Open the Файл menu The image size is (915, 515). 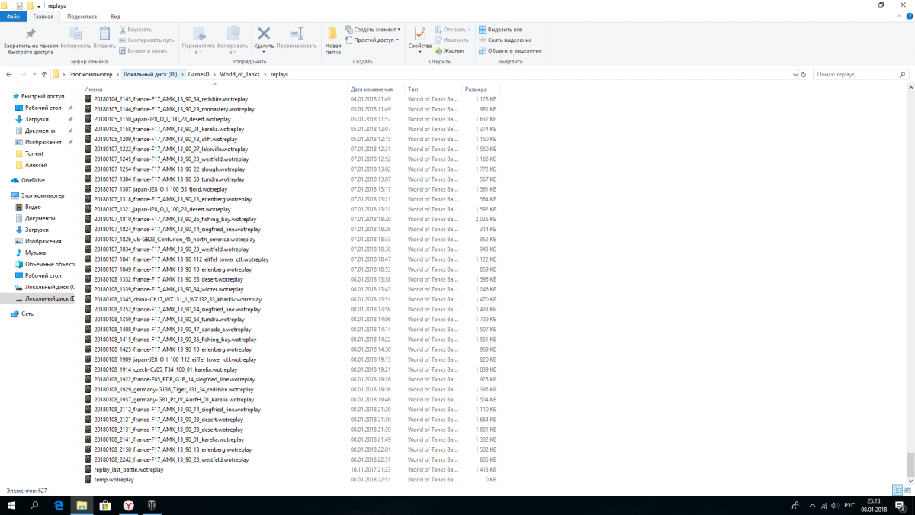[x=13, y=16]
